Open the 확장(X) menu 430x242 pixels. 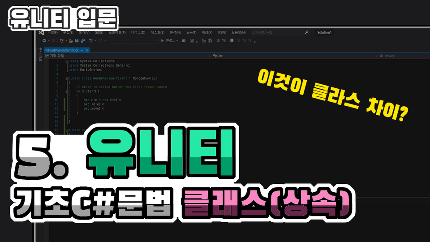point(207,32)
